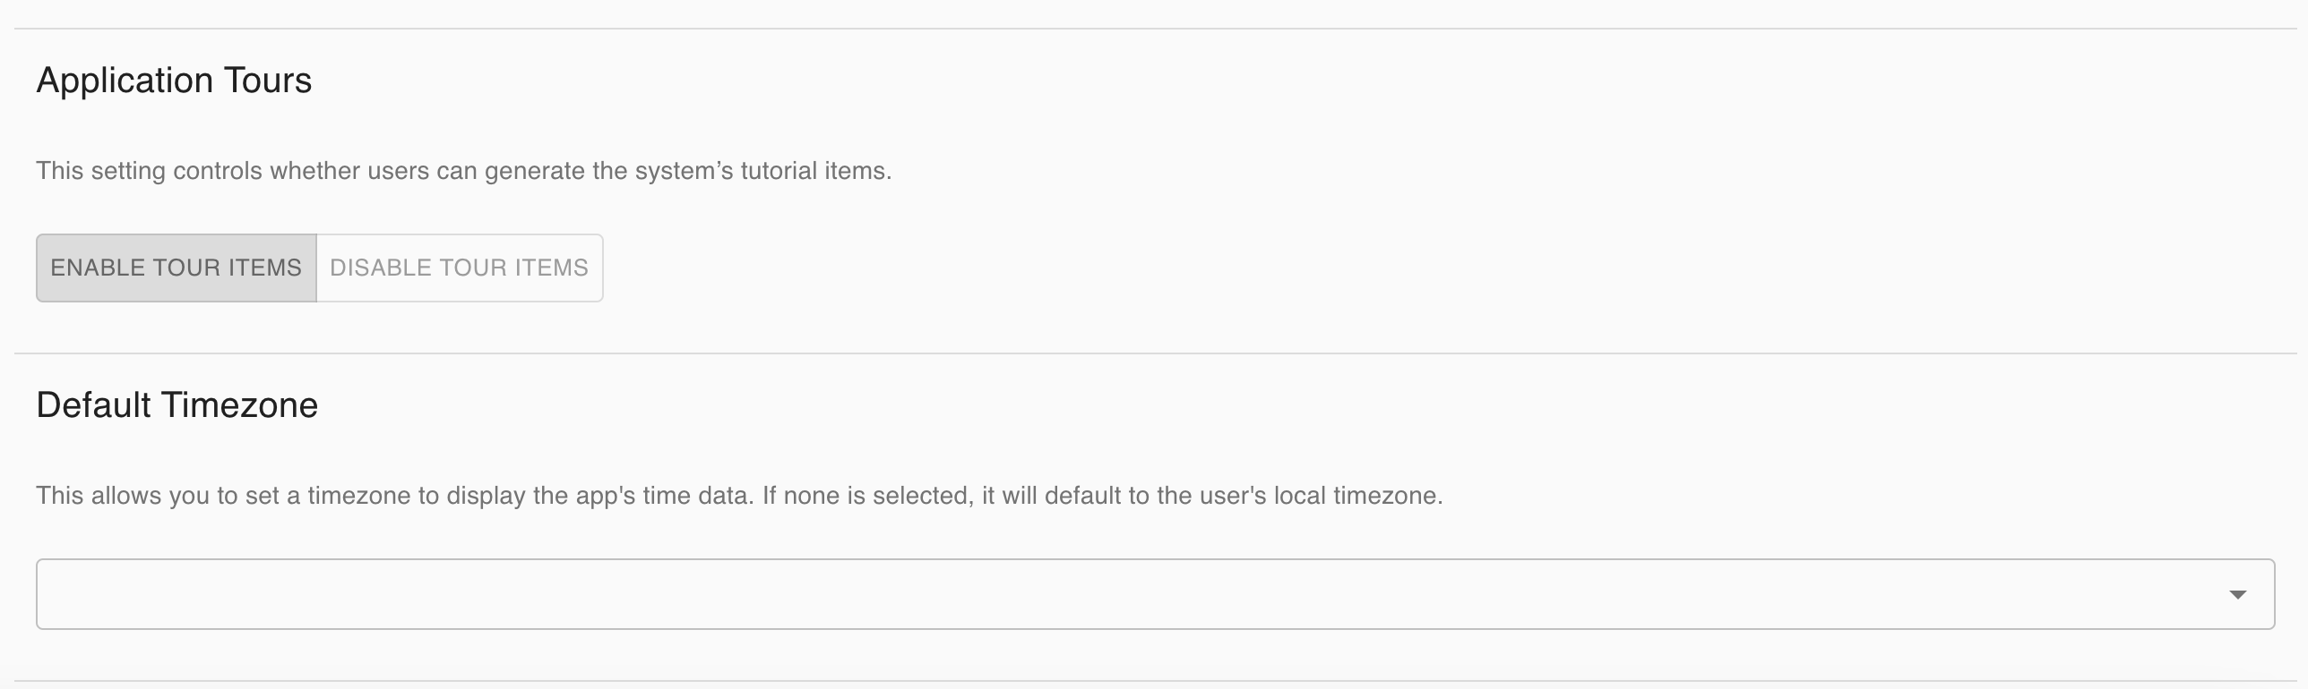This screenshot has width=2308, height=689.
Task: Turn on tour items for users
Action: pos(176,268)
